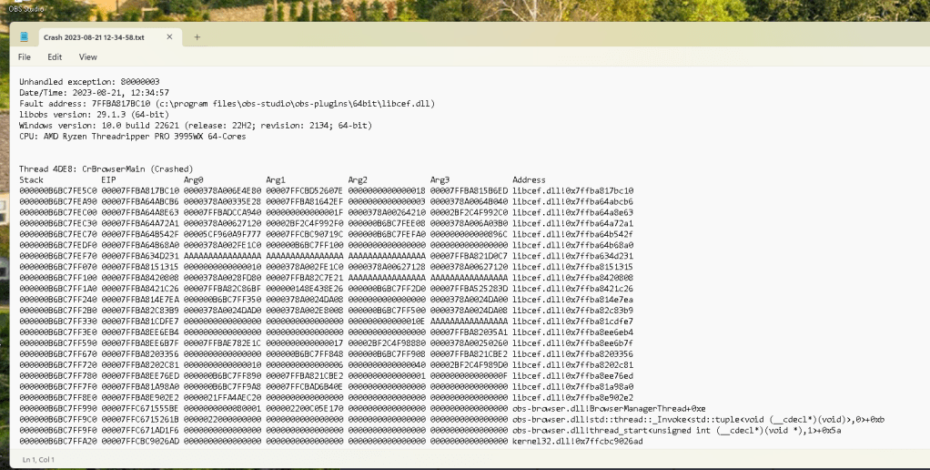930x470 pixels.
Task: Click the Fault address libcef.dll line
Action: (227, 104)
